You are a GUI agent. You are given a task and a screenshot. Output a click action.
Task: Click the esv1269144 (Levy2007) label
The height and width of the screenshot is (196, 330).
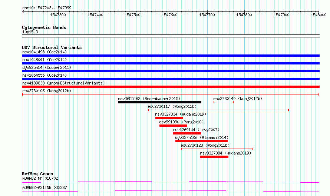click(x=196, y=130)
